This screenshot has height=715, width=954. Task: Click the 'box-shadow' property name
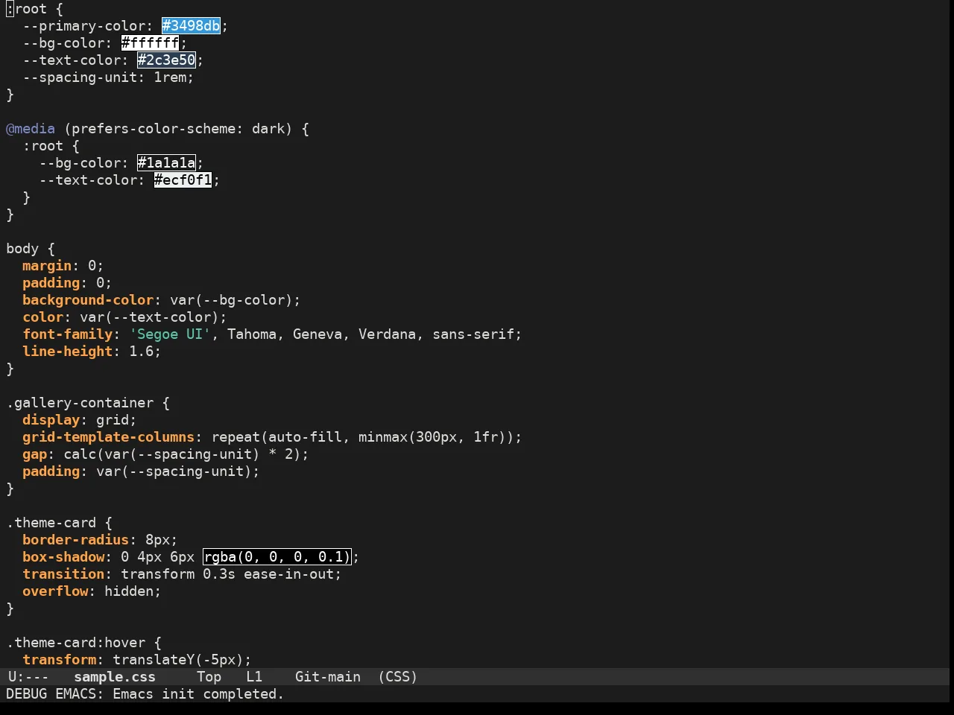(63, 557)
